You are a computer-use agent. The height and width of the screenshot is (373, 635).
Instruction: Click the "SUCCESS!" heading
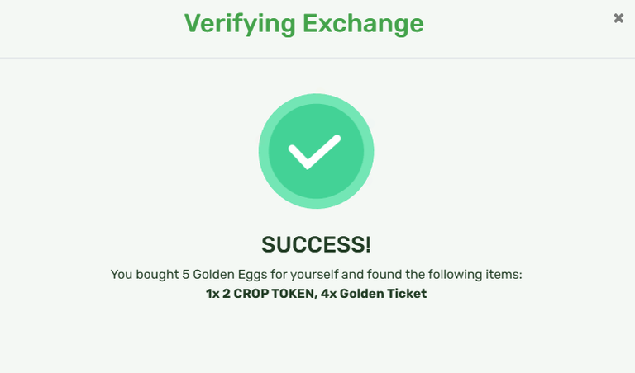(317, 245)
